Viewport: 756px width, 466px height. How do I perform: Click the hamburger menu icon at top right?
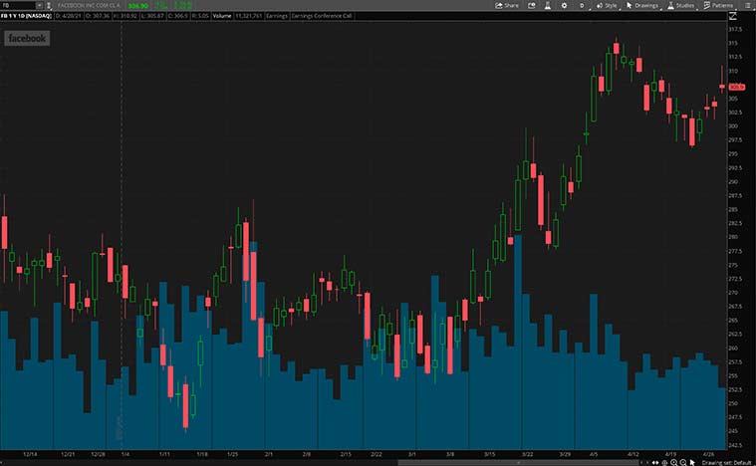click(747, 5)
